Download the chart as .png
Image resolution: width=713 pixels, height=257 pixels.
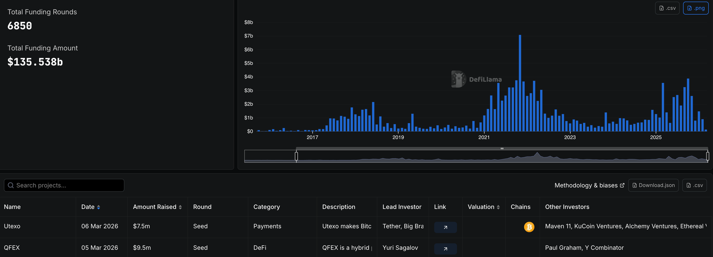click(x=696, y=8)
